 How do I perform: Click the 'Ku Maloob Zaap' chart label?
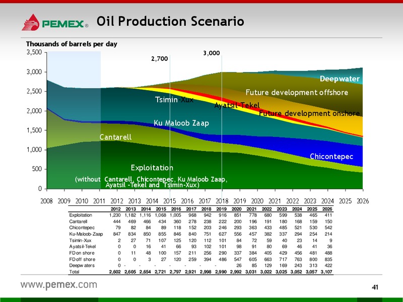tap(181, 123)
